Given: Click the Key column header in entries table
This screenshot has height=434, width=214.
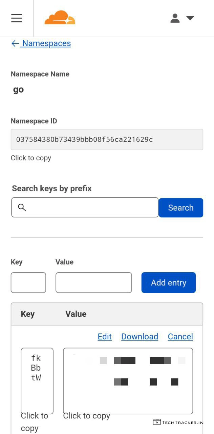Looking at the screenshot, I should coord(28,314).
